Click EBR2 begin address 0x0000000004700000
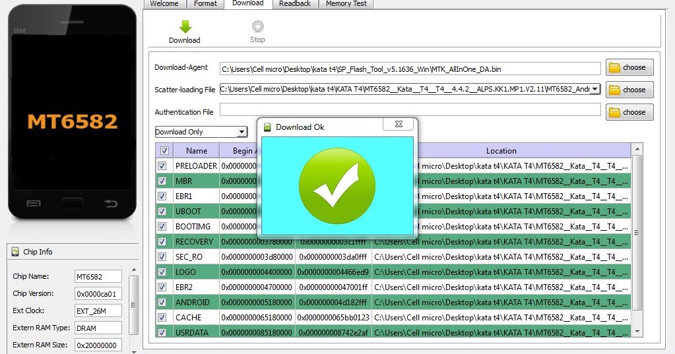 pyautogui.click(x=257, y=287)
